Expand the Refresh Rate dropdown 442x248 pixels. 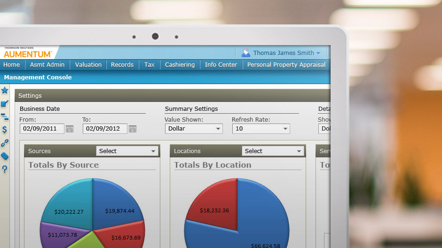tap(261, 129)
